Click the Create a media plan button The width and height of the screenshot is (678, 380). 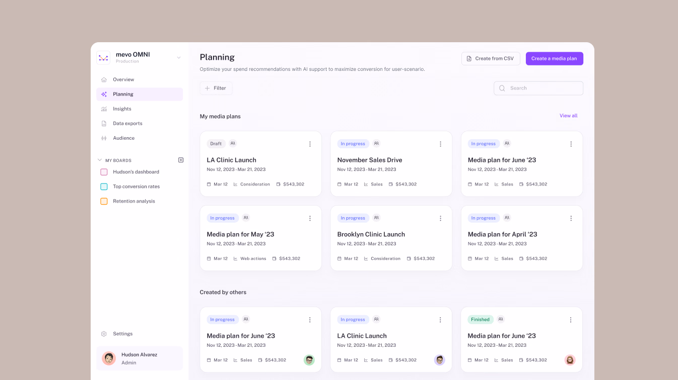tap(554, 58)
